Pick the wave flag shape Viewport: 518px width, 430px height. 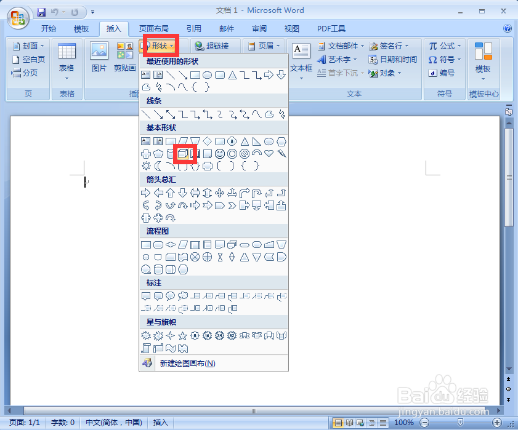point(171,348)
